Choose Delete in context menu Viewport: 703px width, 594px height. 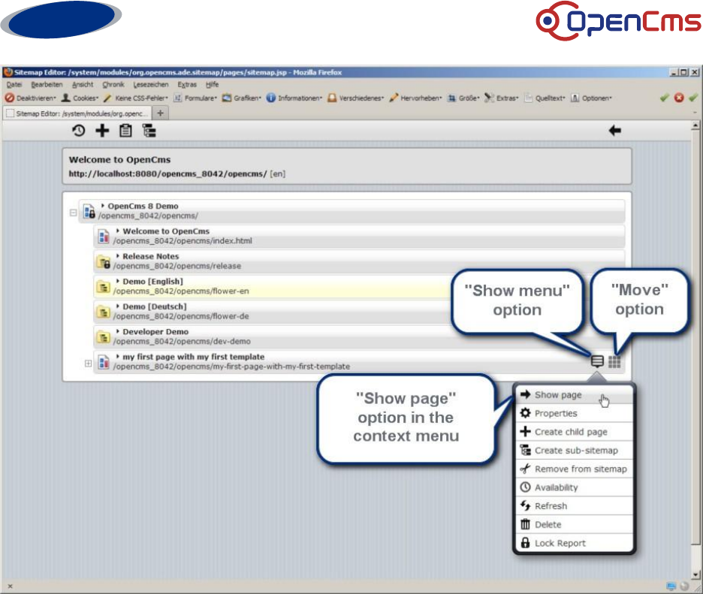[x=575, y=524]
